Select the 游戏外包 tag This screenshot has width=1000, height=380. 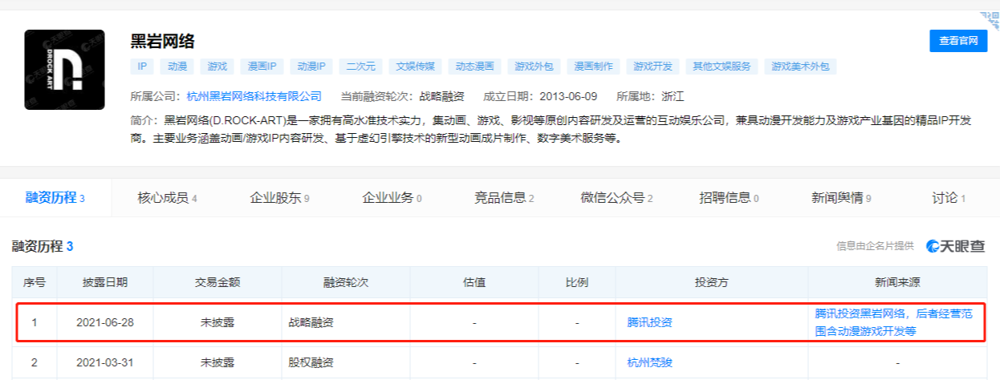[534, 67]
